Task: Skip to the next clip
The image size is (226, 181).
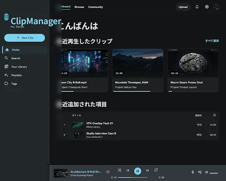Action: coord(147,170)
